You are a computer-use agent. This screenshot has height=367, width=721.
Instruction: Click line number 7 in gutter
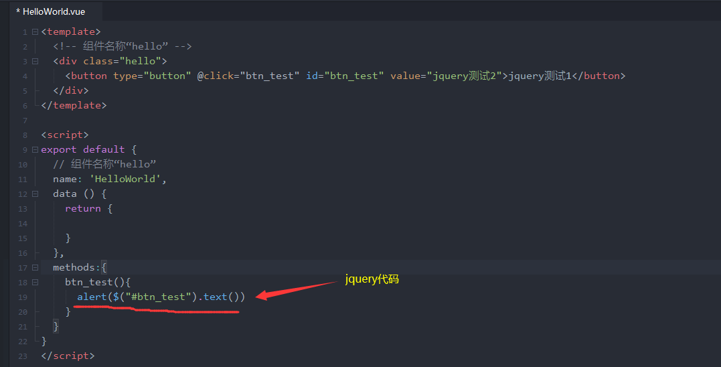click(25, 121)
